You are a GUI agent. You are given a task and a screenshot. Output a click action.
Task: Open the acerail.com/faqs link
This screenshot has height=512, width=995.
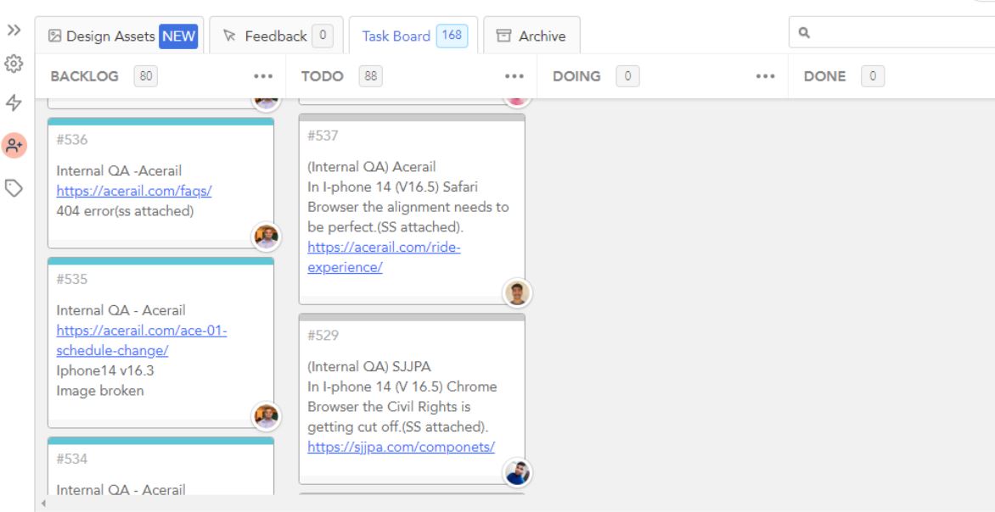click(134, 191)
